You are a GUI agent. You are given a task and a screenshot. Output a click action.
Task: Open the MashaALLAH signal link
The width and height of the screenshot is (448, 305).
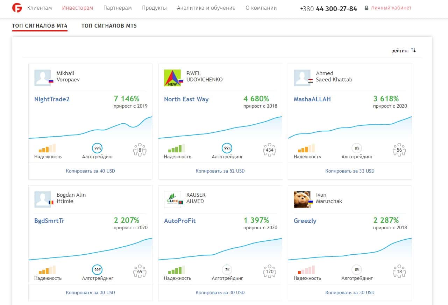312,99
